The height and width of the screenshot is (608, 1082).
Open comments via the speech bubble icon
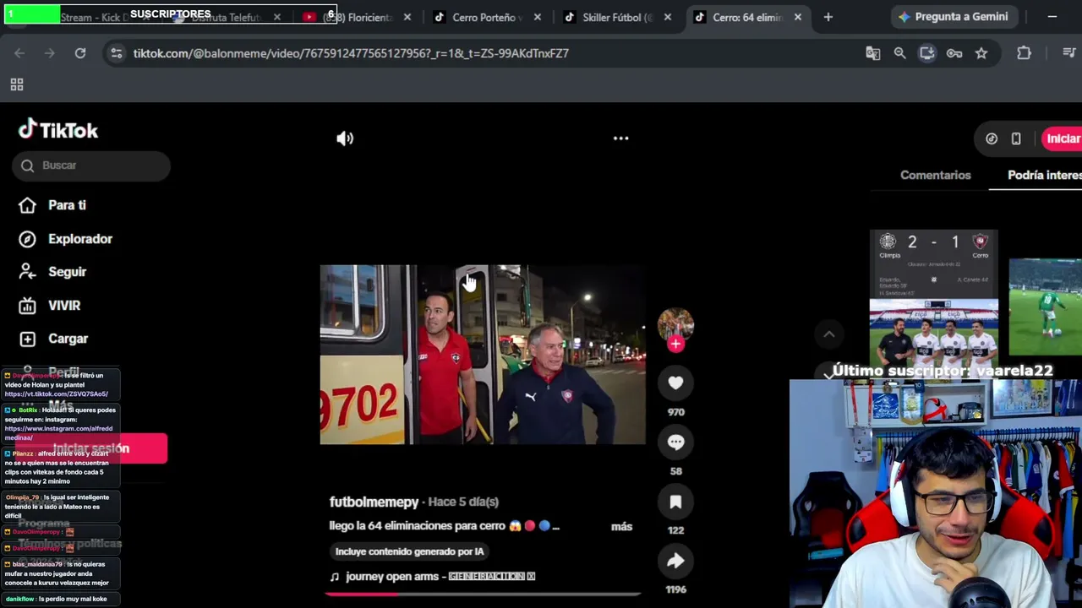(675, 442)
